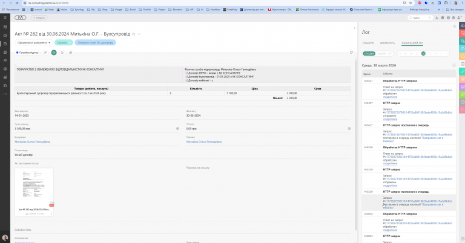This screenshot has width=465, height=243.
Task: Switch log period to Неделя
Action: pos(381,54)
